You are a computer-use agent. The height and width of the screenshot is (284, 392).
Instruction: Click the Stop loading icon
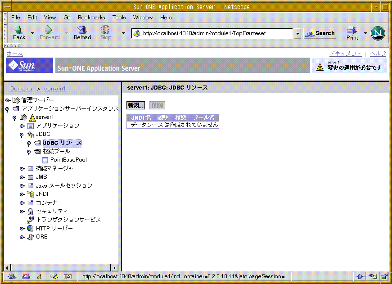(x=105, y=30)
